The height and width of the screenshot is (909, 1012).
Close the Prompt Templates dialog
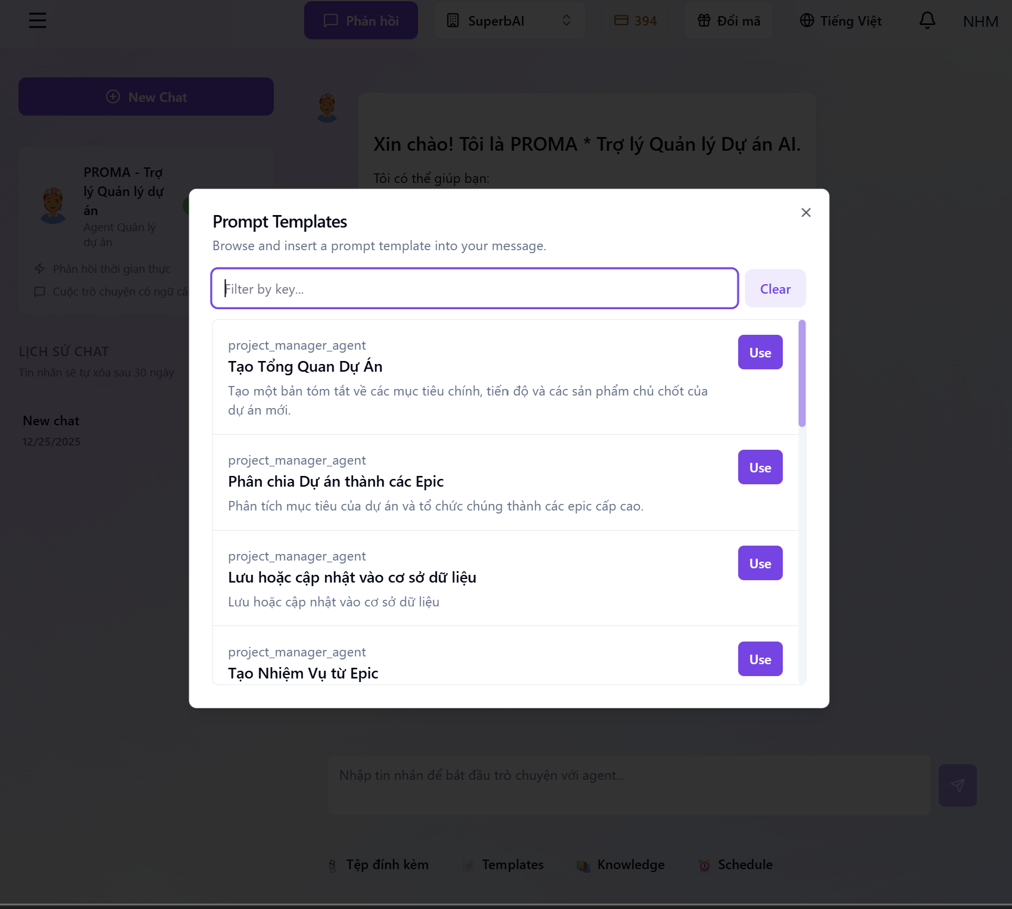(806, 213)
